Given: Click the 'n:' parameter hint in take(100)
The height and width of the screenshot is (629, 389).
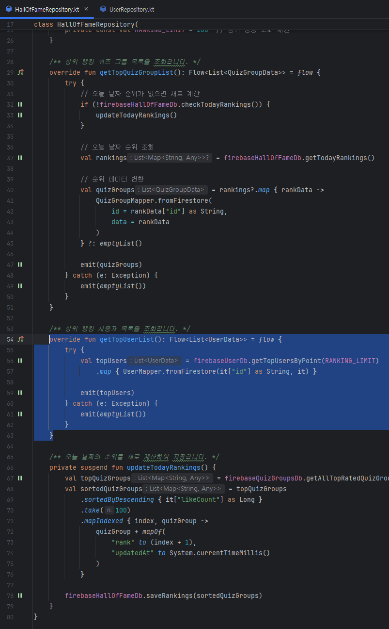Looking at the screenshot, I should click(109, 510).
